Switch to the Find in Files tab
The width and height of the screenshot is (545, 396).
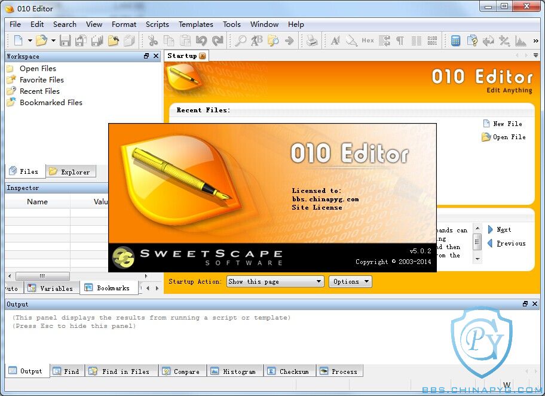[x=121, y=372]
